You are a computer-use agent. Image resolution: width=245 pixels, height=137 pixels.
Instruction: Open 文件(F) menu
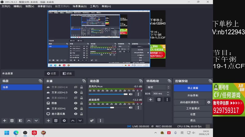(x=6, y=6)
